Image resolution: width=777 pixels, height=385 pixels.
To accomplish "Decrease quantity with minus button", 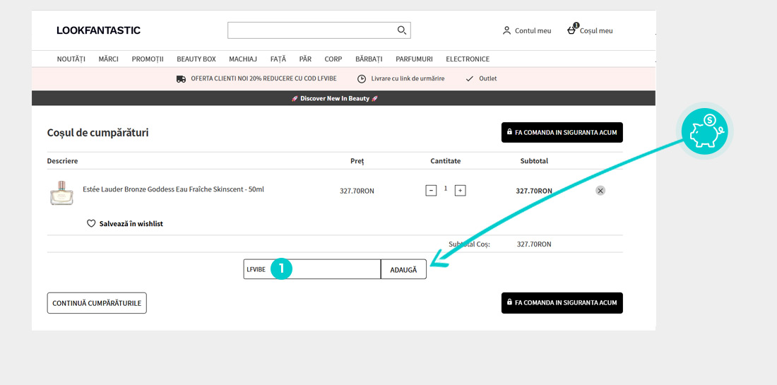I will point(431,191).
